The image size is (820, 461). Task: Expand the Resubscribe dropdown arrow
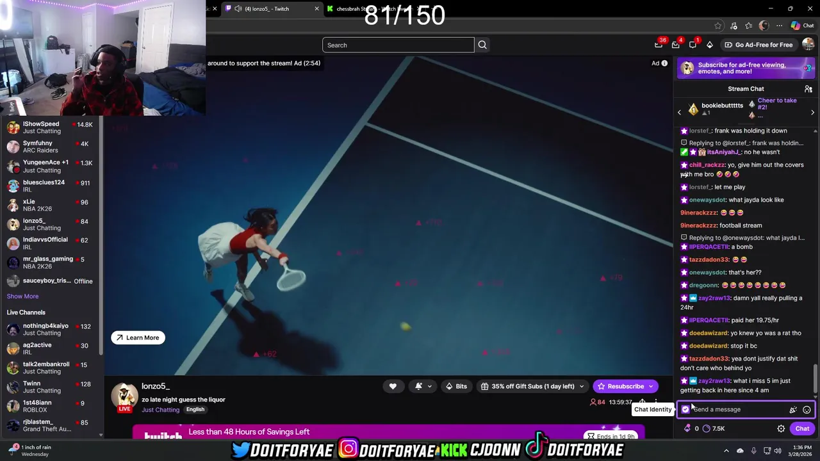[x=651, y=387]
